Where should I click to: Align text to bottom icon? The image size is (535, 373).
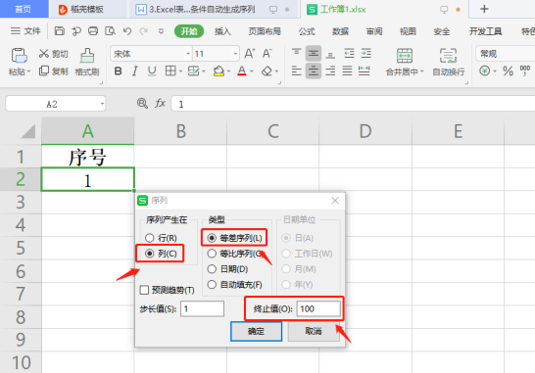point(330,54)
